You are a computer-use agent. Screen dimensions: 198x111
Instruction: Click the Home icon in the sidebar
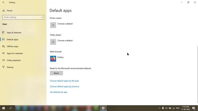(3, 10)
